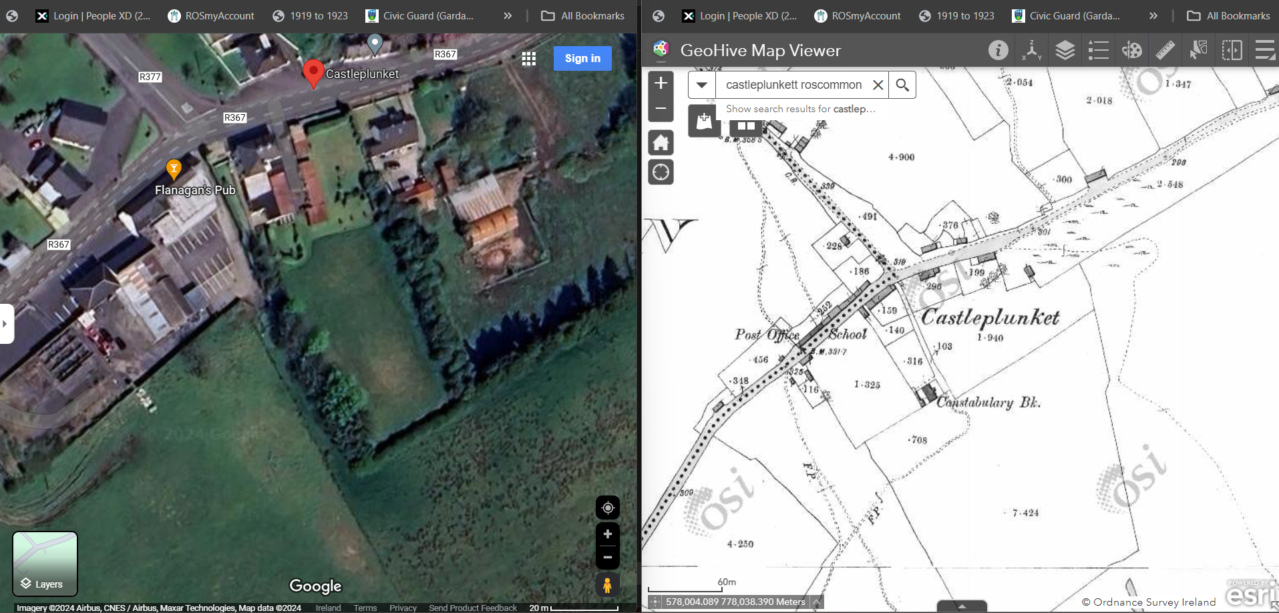The height and width of the screenshot is (613, 1279).
Task: Run the GeoHive search magnifier
Action: 902,85
